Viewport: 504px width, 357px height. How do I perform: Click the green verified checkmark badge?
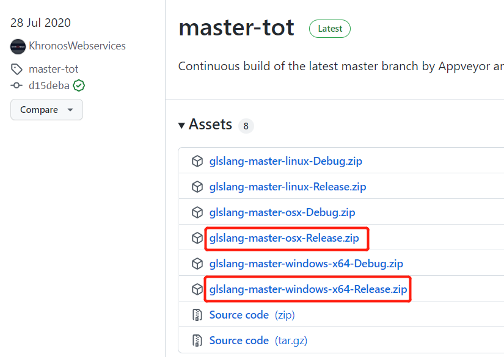click(x=79, y=85)
